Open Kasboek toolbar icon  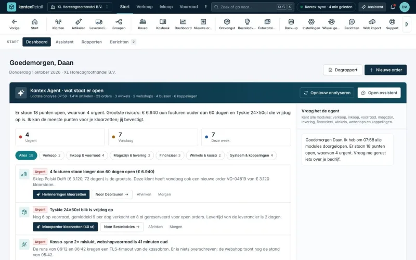click(163, 24)
